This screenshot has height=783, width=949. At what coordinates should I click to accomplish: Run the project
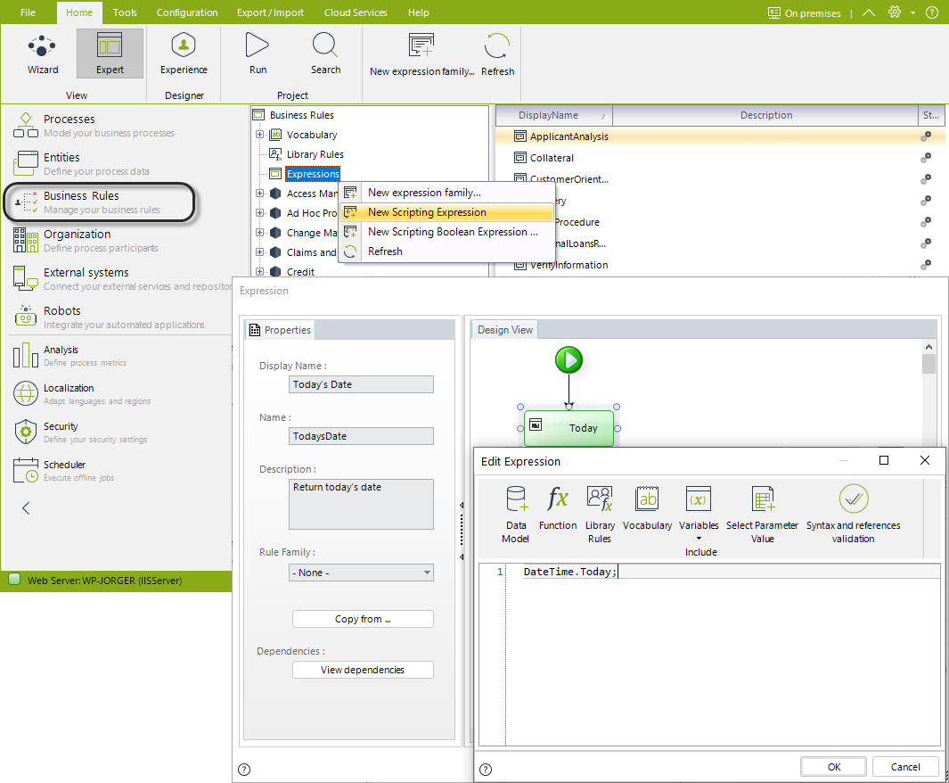tap(258, 54)
